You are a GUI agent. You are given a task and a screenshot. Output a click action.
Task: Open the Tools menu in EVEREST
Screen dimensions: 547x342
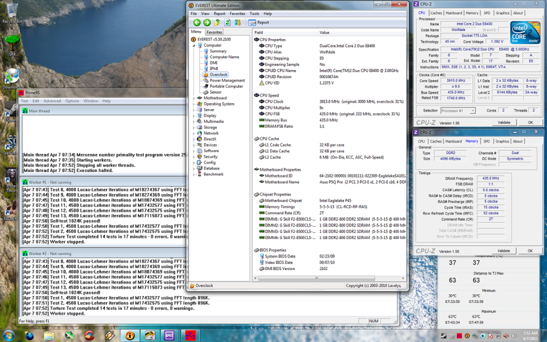(255, 13)
